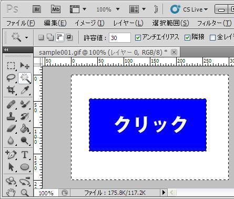Click the 許容値 tolerance input field
The width and height of the screenshot is (234, 199).
click(120, 37)
